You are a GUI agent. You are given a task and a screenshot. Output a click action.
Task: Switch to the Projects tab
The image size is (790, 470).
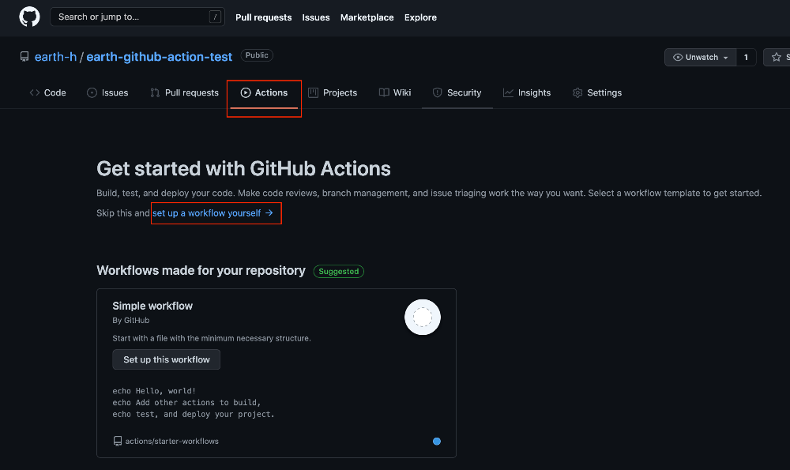333,92
